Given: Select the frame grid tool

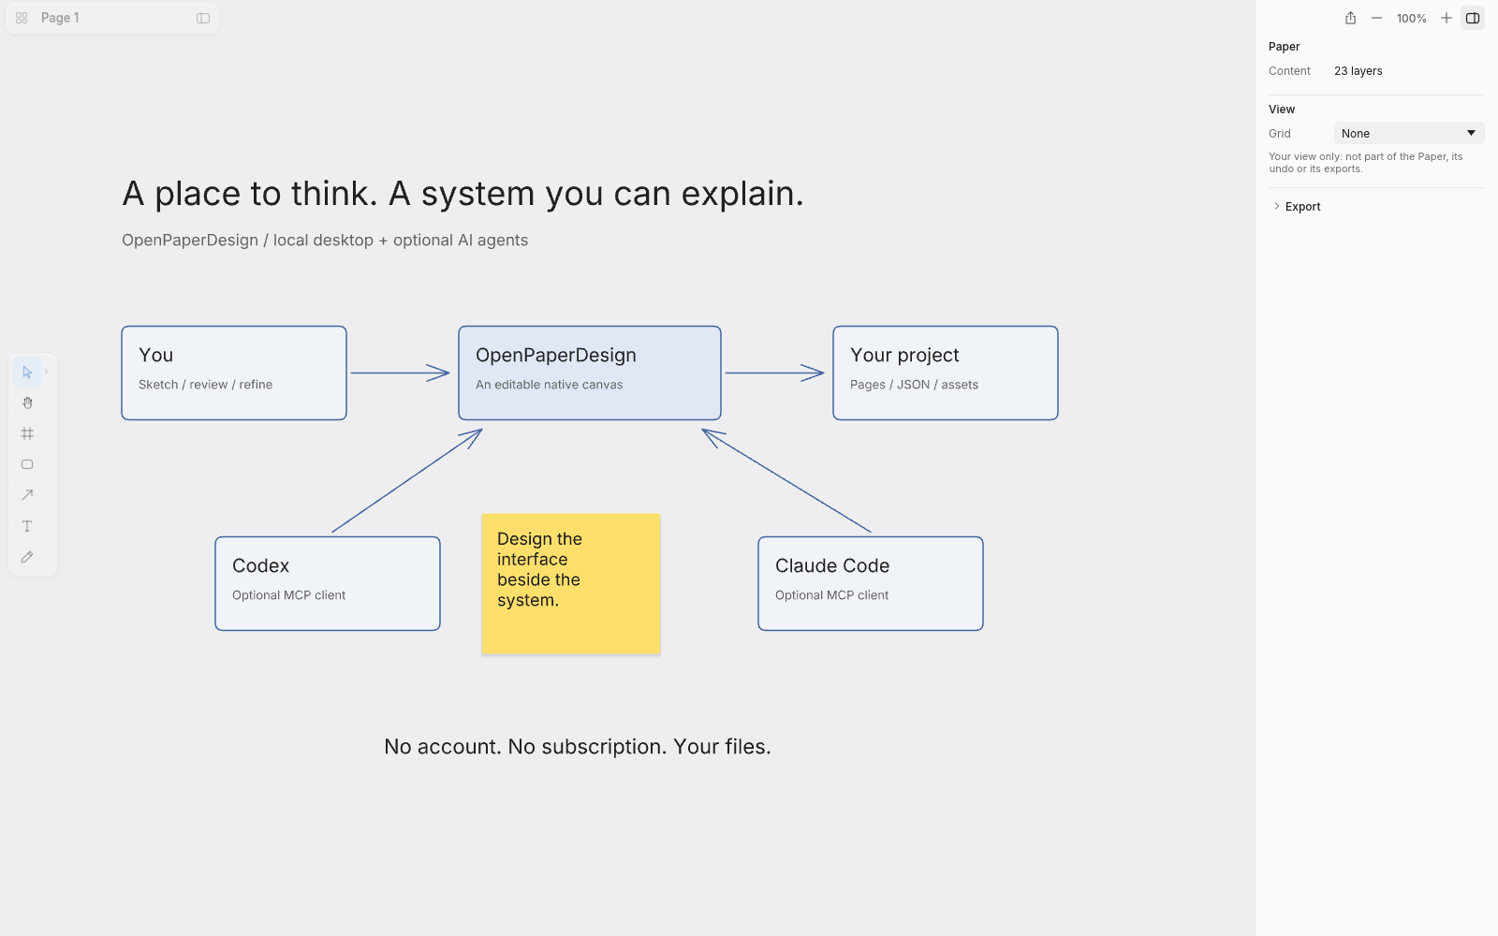Looking at the screenshot, I should [x=27, y=434].
